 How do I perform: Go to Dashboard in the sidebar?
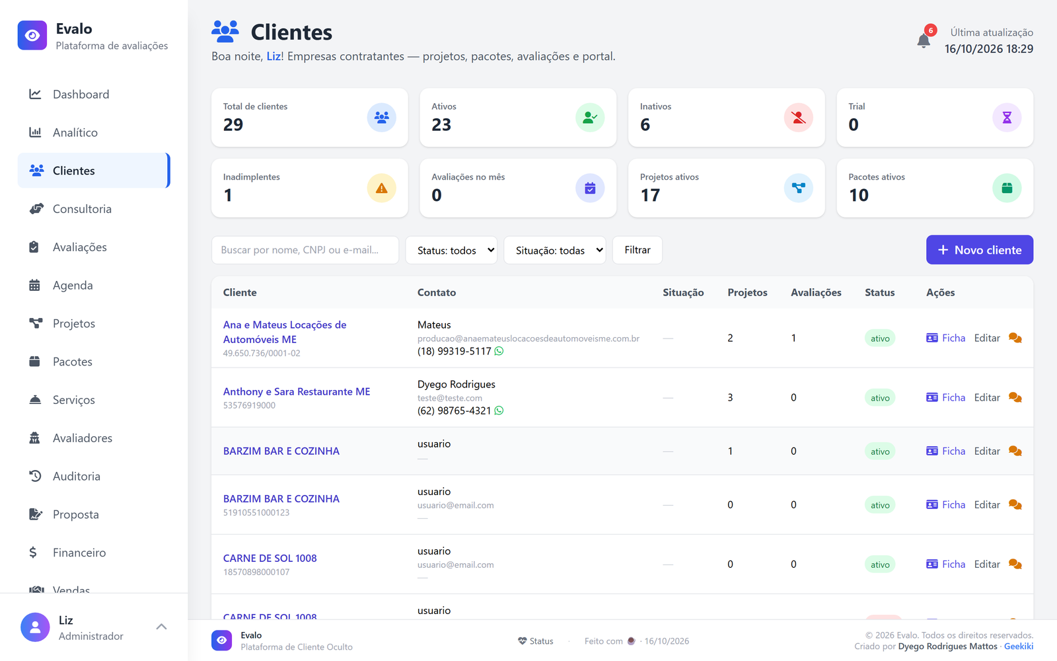(94, 95)
